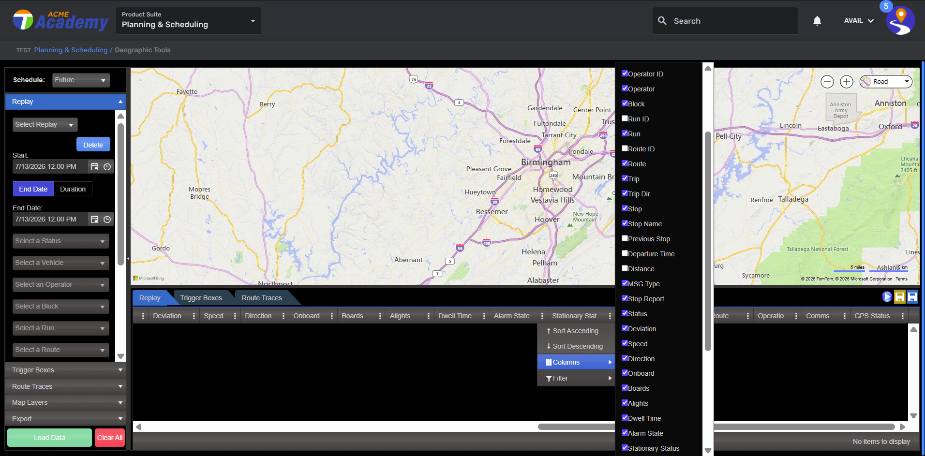This screenshot has height=456, width=925.
Task: Open the Schedule dropdown showing Future
Action: pyautogui.click(x=81, y=80)
